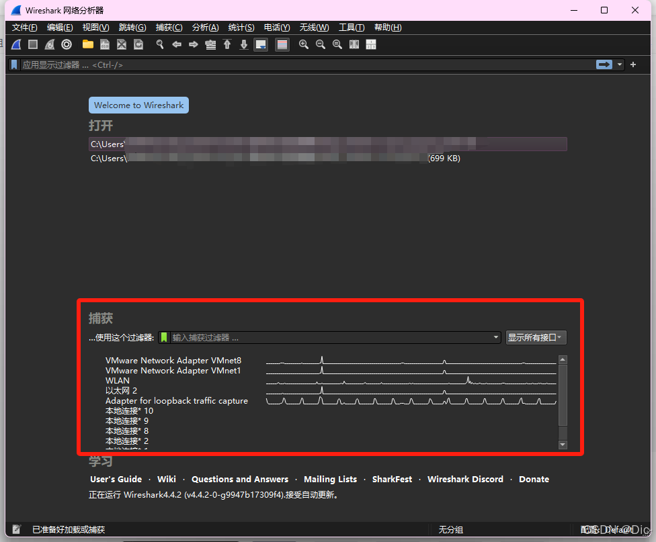Screen dimensions: 656x542
Task: Click the go to specified packet icon
Action: tap(210, 44)
